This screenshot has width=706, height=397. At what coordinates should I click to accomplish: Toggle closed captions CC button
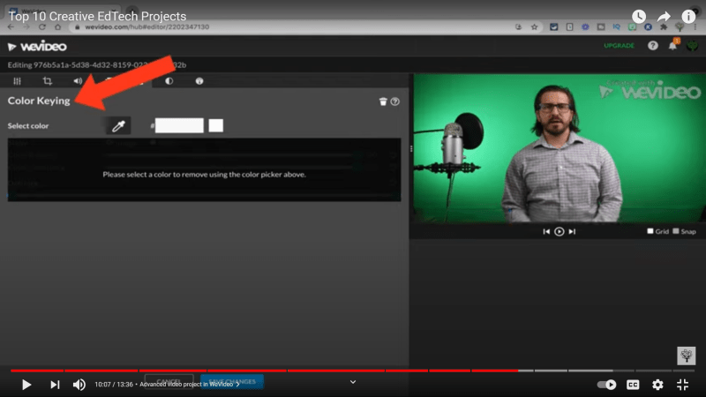click(633, 385)
